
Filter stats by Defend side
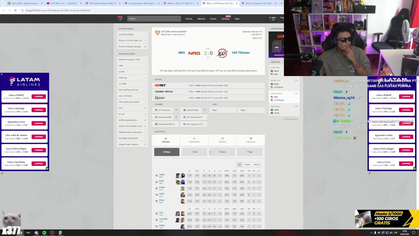[257, 165]
